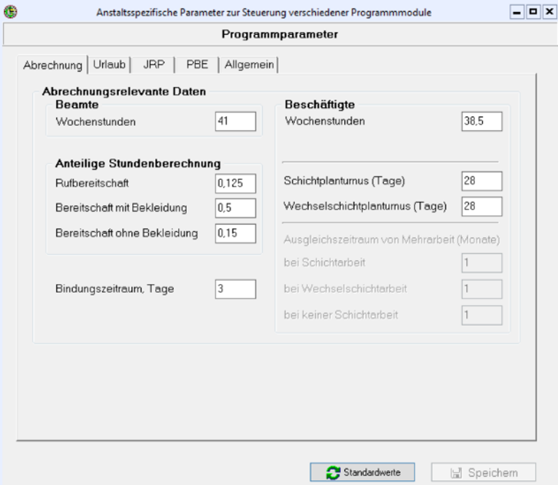Click the Bereitschaft ohne Bekleidung label
This screenshot has height=485, width=558.
pyautogui.click(x=126, y=233)
